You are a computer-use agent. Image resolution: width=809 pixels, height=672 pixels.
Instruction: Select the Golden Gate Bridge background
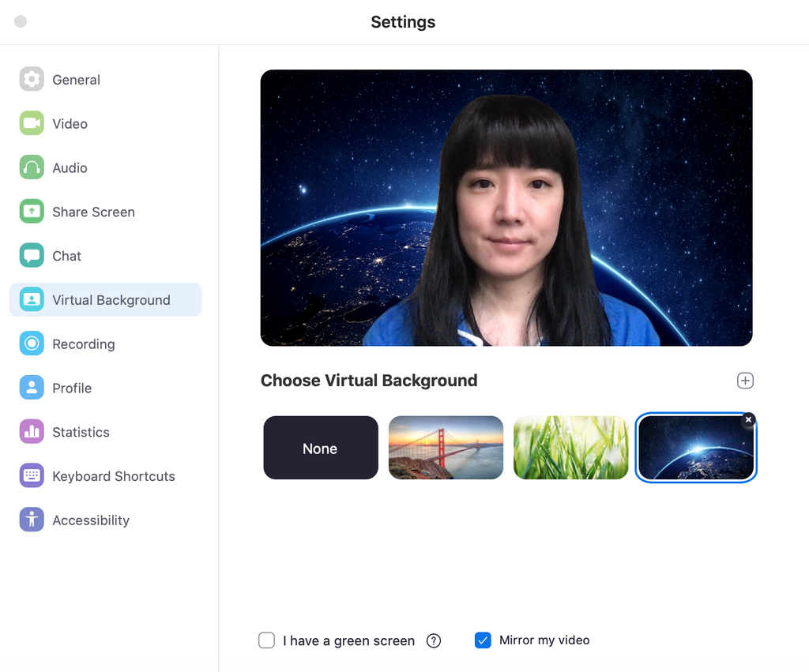pos(446,448)
